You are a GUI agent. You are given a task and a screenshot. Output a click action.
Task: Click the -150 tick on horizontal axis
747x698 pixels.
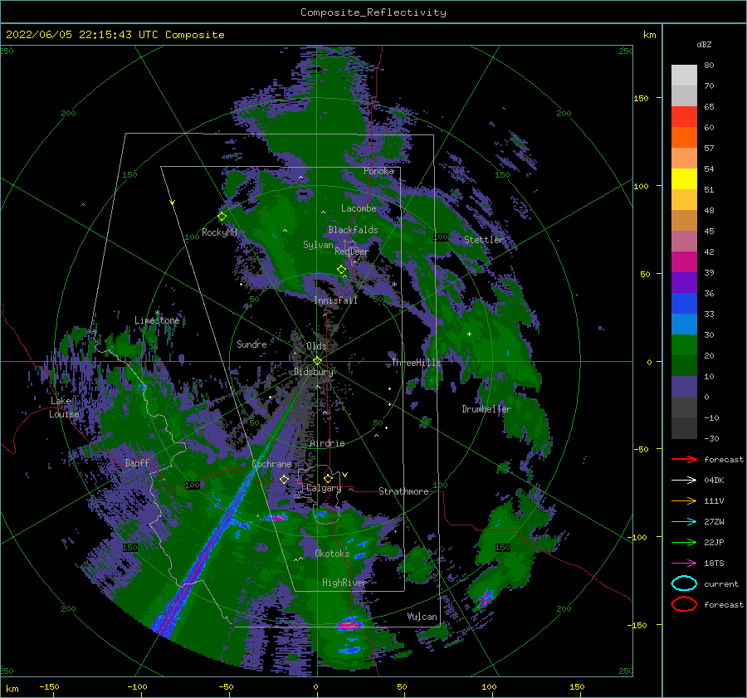tap(49, 686)
